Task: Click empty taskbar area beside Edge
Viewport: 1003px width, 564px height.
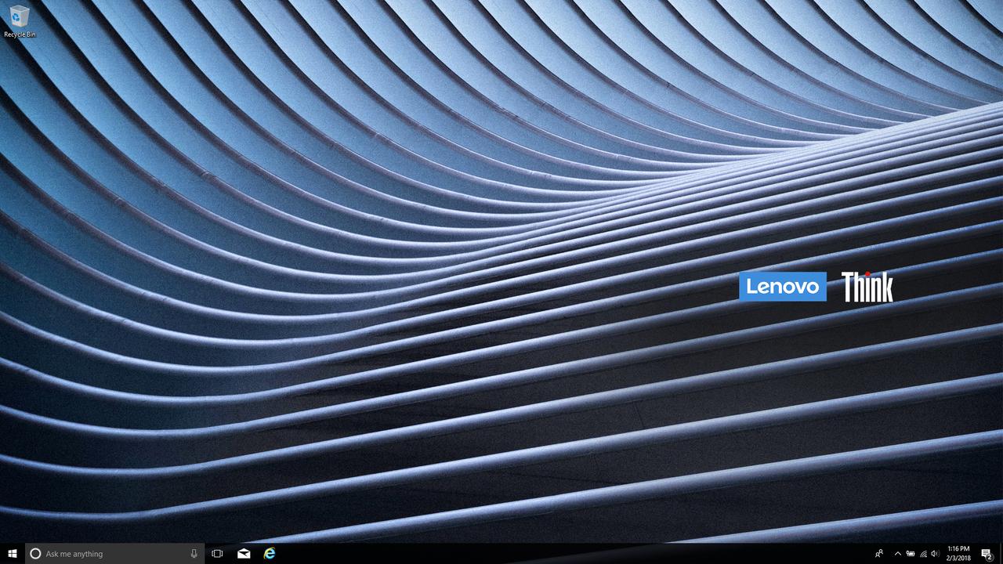Action: click(549, 554)
